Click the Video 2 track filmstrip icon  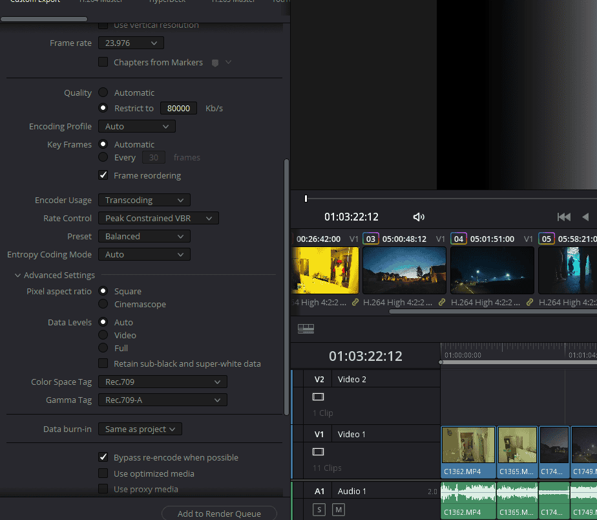coord(318,396)
